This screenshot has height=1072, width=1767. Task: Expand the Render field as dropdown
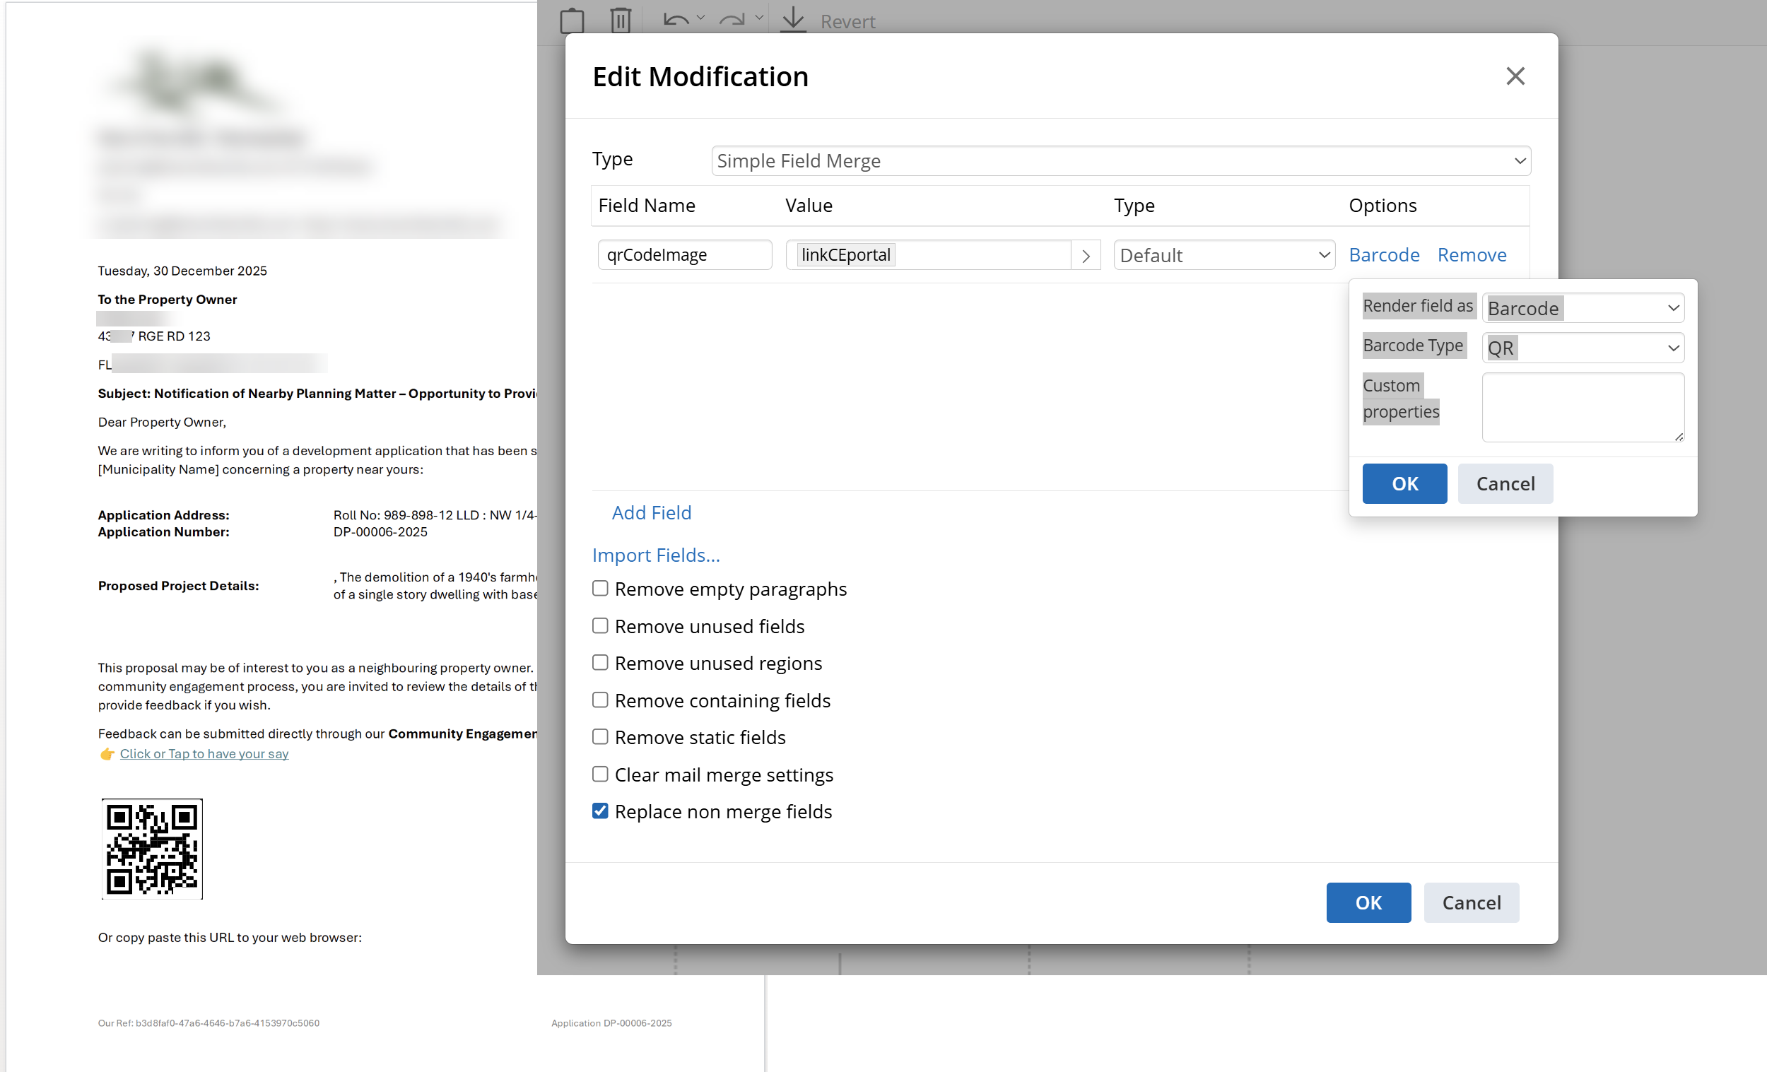coord(1583,308)
